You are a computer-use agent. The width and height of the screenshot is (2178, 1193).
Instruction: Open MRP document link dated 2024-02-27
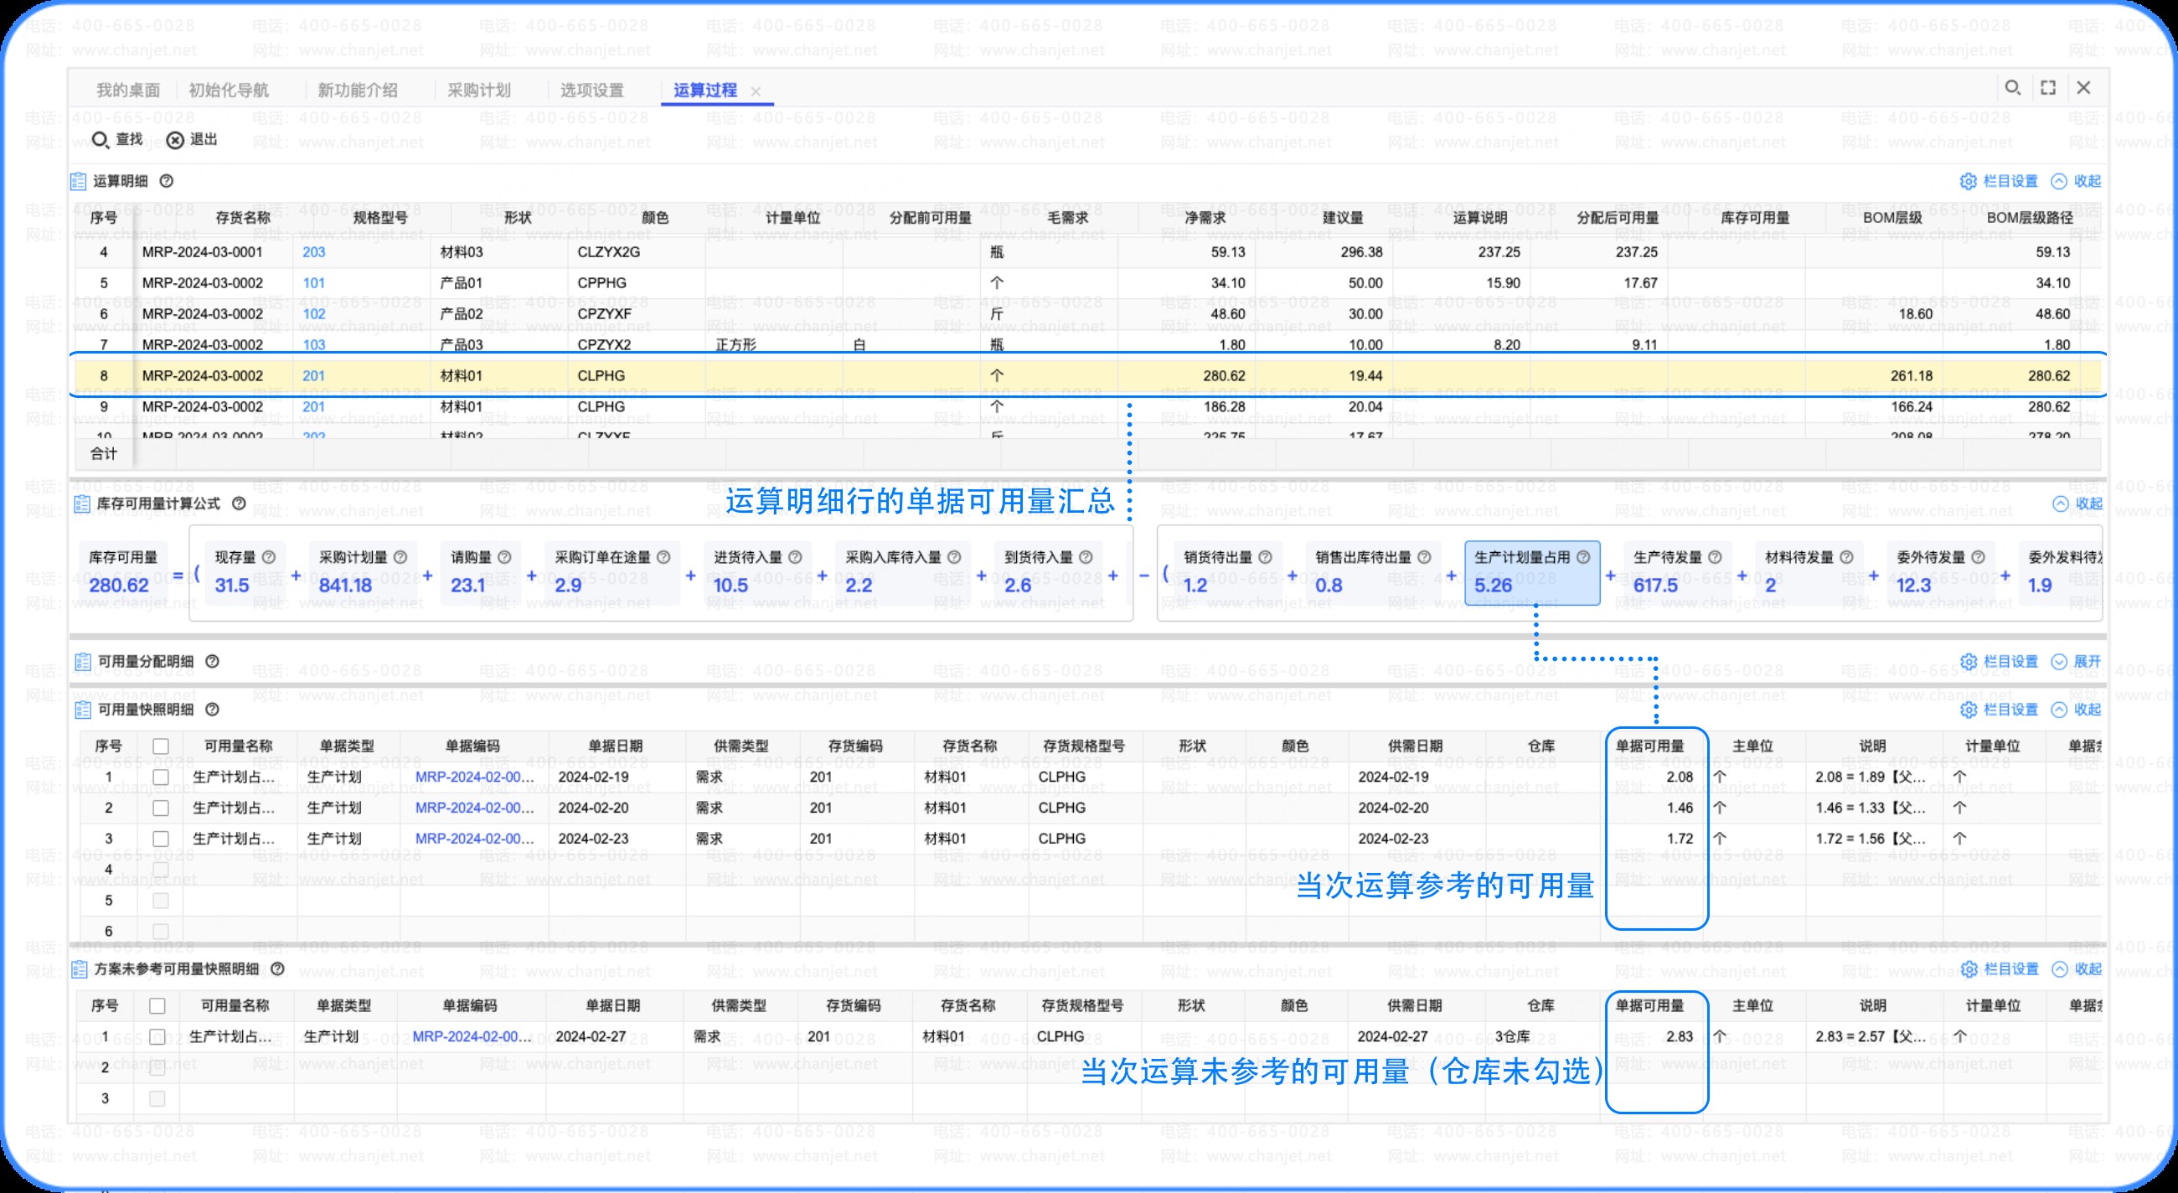(472, 1036)
